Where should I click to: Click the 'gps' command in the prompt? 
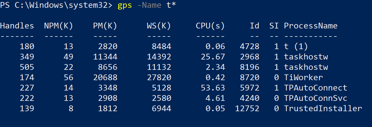[x=125, y=6]
